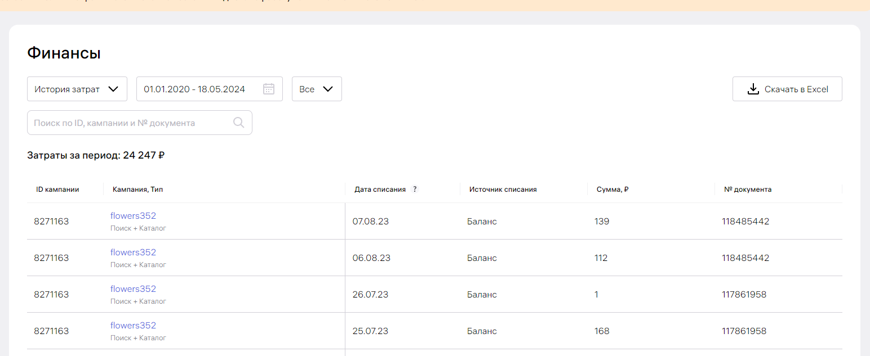This screenshot has height=356, width=870.
Task: Expand the История затрат dropdown
Action: coord(77,89)
